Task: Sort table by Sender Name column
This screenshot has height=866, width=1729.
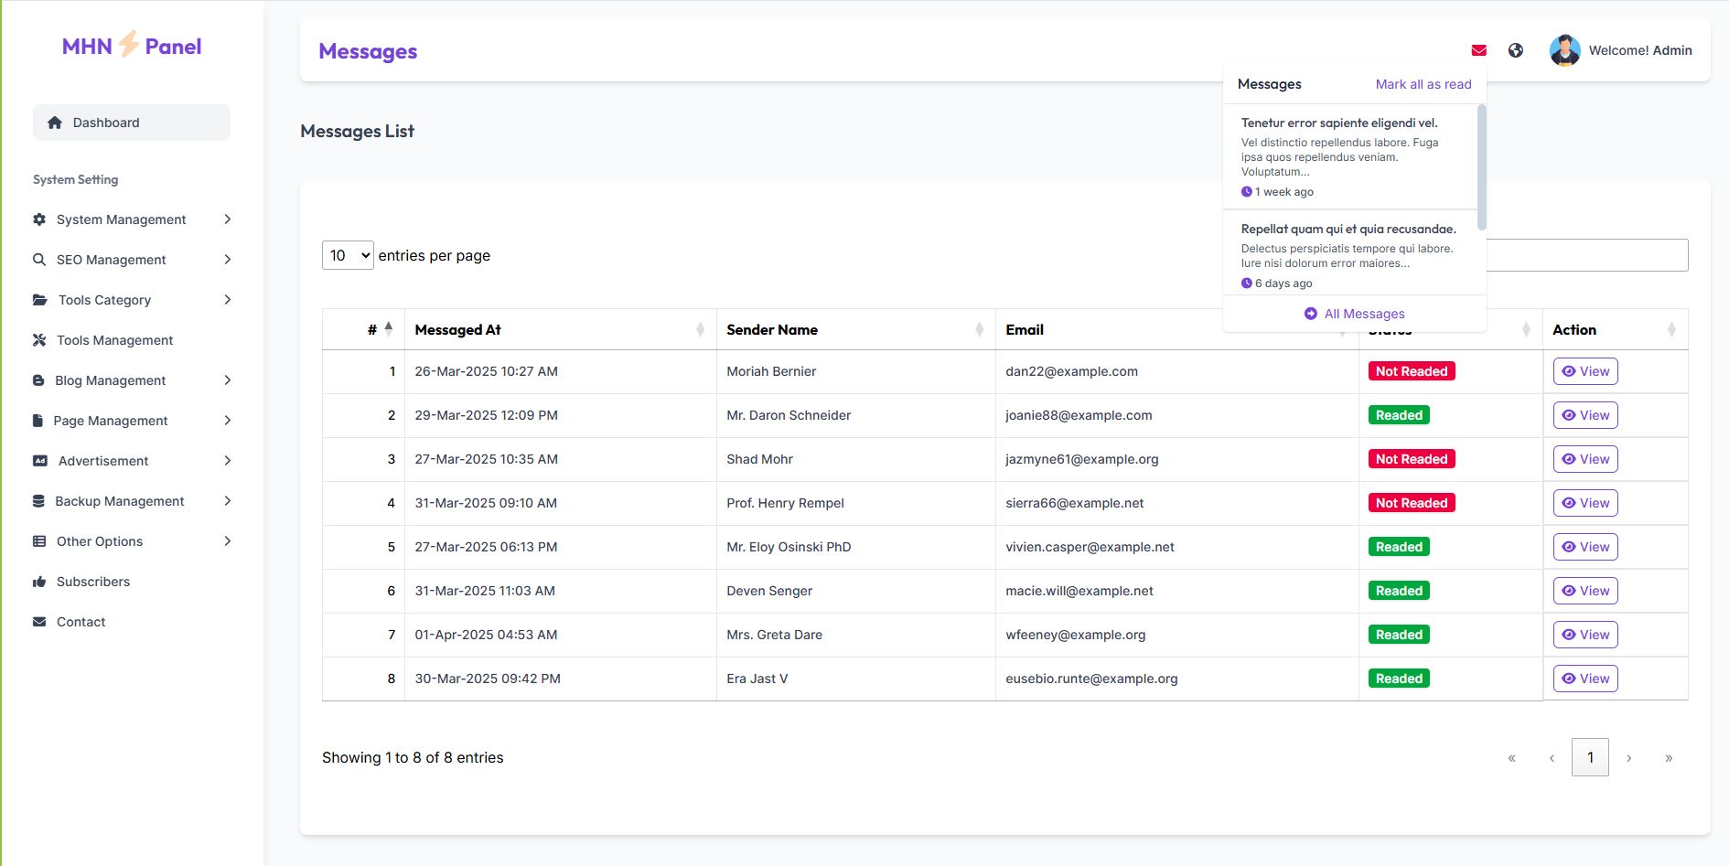Action: pyautogui.click(x=771, y=330)
